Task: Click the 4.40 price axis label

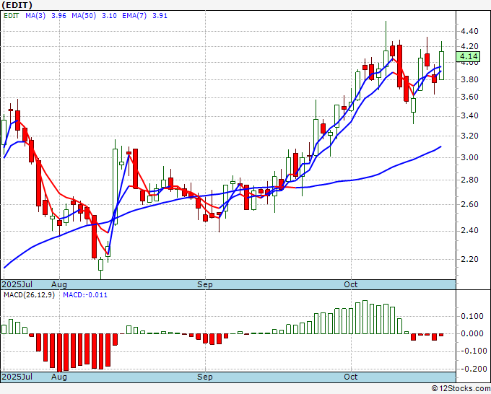Action: tap(469, 31)
